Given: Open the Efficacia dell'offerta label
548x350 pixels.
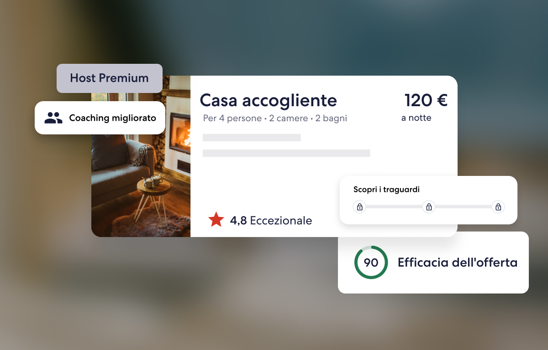Looking at the screenshot, I should [458, 262].
